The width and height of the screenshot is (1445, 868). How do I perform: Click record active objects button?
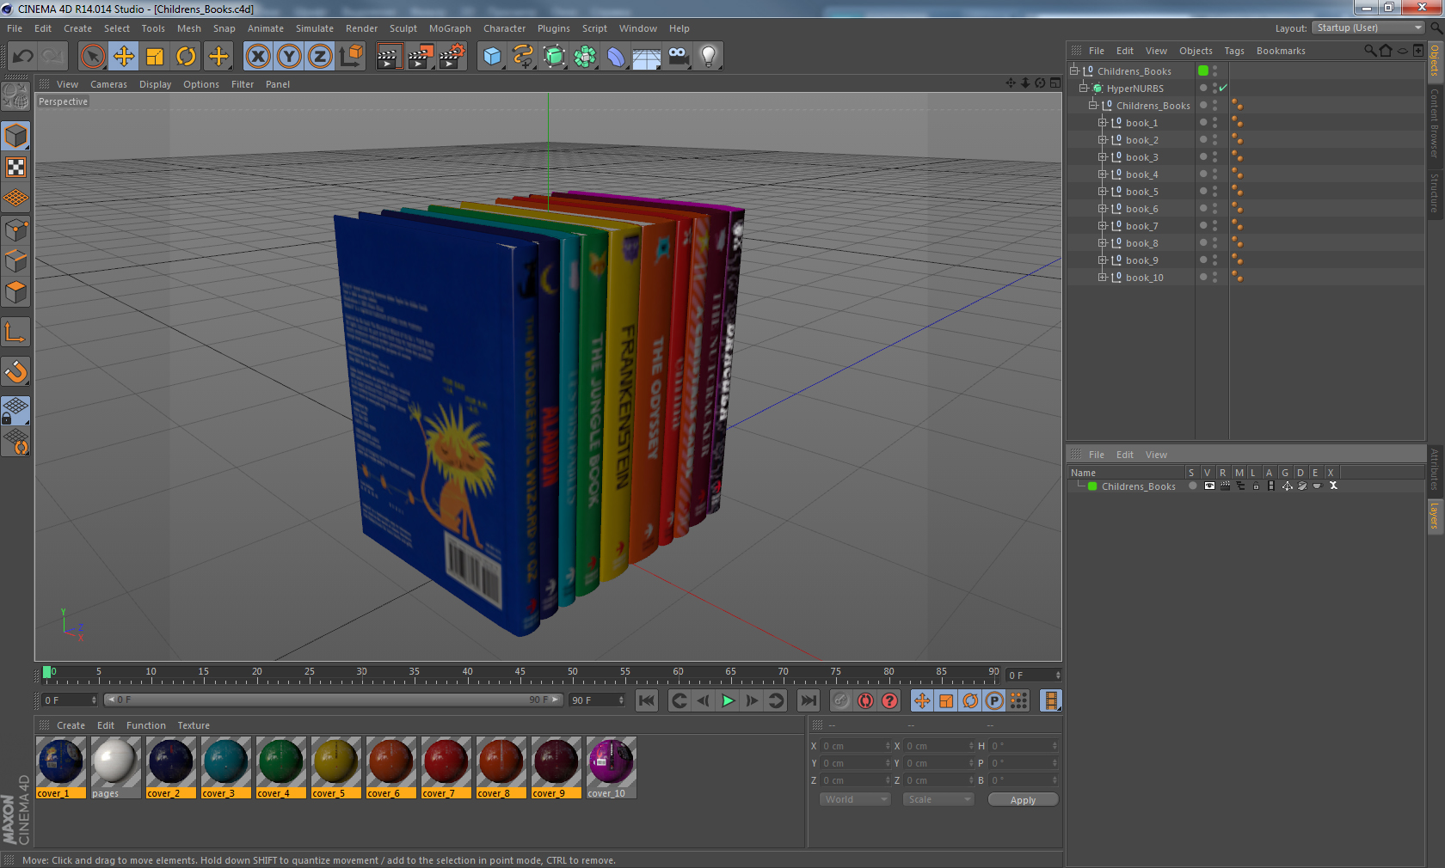(x=841, y=701)
